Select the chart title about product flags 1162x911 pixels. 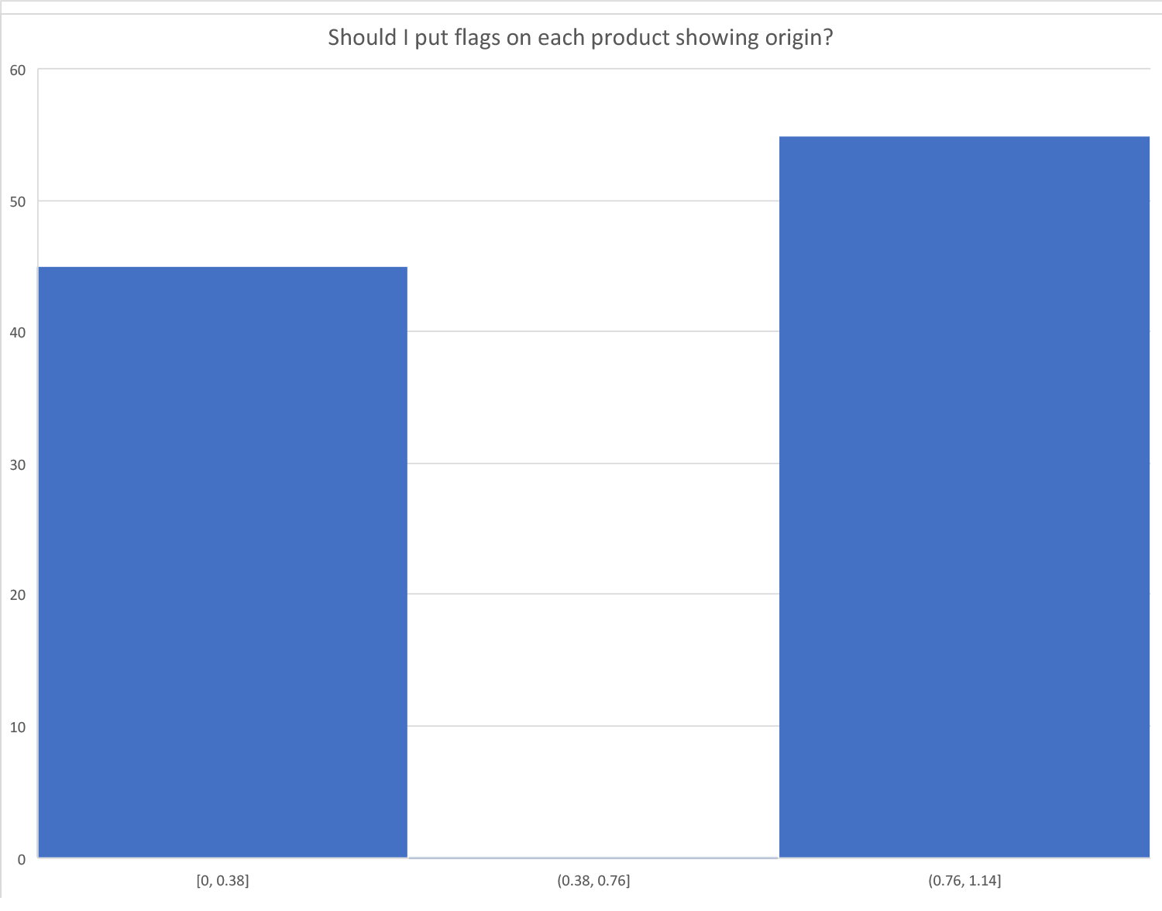click(x=580, y=37)
